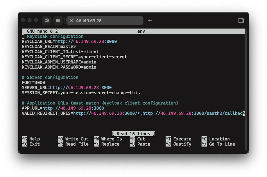The image size is (267, 177).
Task: Click the ^K Cut shortcut
Action: coord(137,139)
